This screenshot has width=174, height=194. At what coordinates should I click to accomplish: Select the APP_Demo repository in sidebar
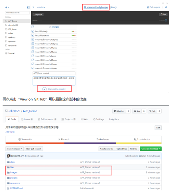(16, 21)
